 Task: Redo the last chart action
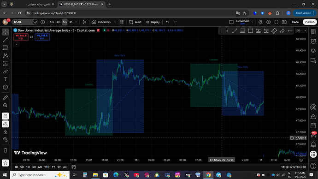tap(175, 22)
